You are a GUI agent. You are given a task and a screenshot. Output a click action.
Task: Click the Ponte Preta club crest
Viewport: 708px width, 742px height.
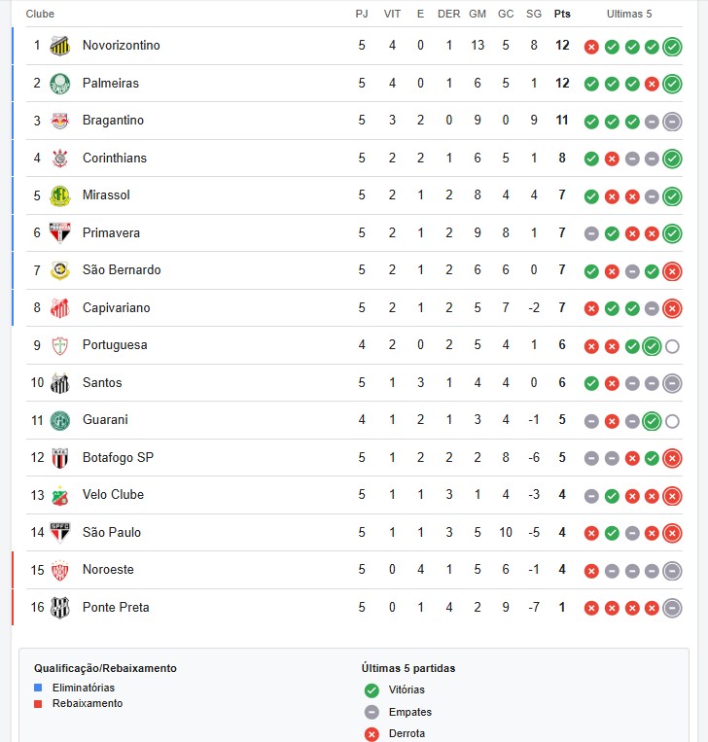60,607
